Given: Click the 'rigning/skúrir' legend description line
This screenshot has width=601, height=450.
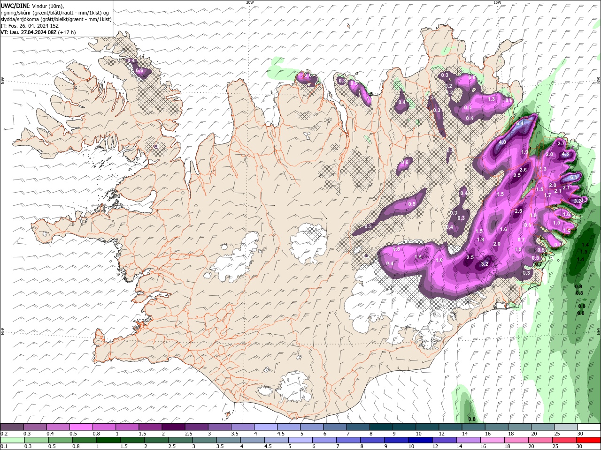Looking at the screenshot, I should pyautogui.click(x=55, y=13).
